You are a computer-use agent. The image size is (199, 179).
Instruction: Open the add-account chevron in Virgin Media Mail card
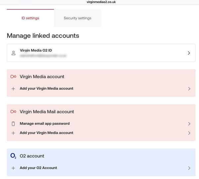click(189, 133)
